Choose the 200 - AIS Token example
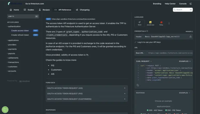 click(155, 110)
